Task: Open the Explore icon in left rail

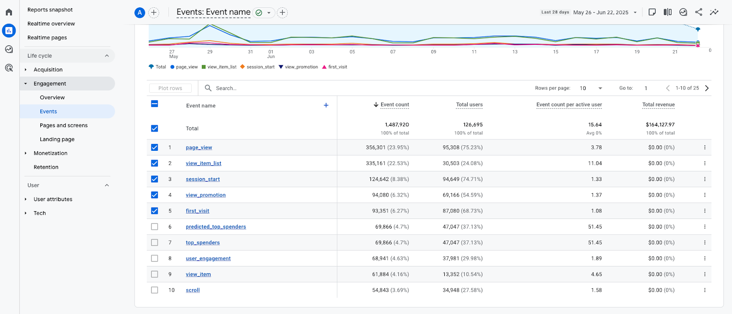Action: [x=9, y=49]
